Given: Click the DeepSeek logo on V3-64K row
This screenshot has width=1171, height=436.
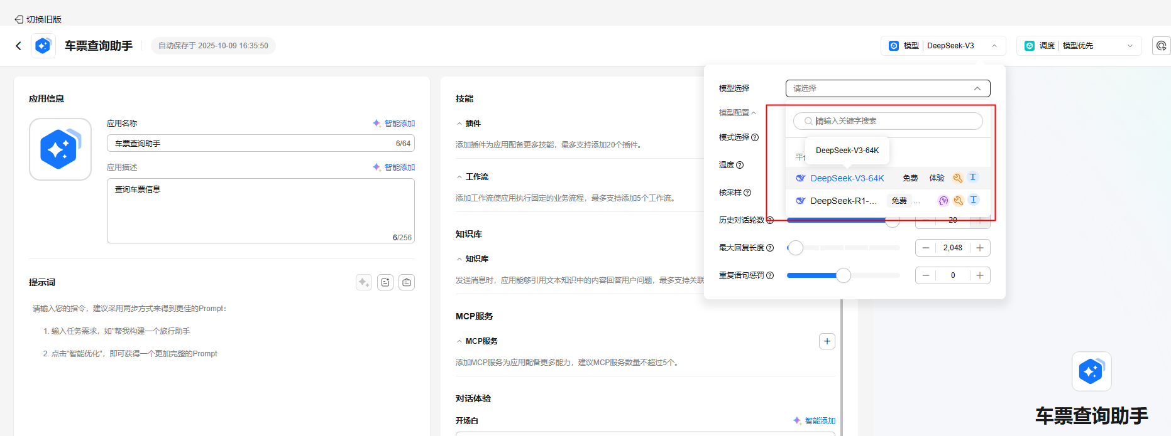Looking at the screenshot, I should 801,178.
